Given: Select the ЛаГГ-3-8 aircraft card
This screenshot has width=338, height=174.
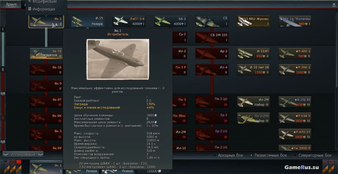Looking at the screenshot, I should 129,21.
